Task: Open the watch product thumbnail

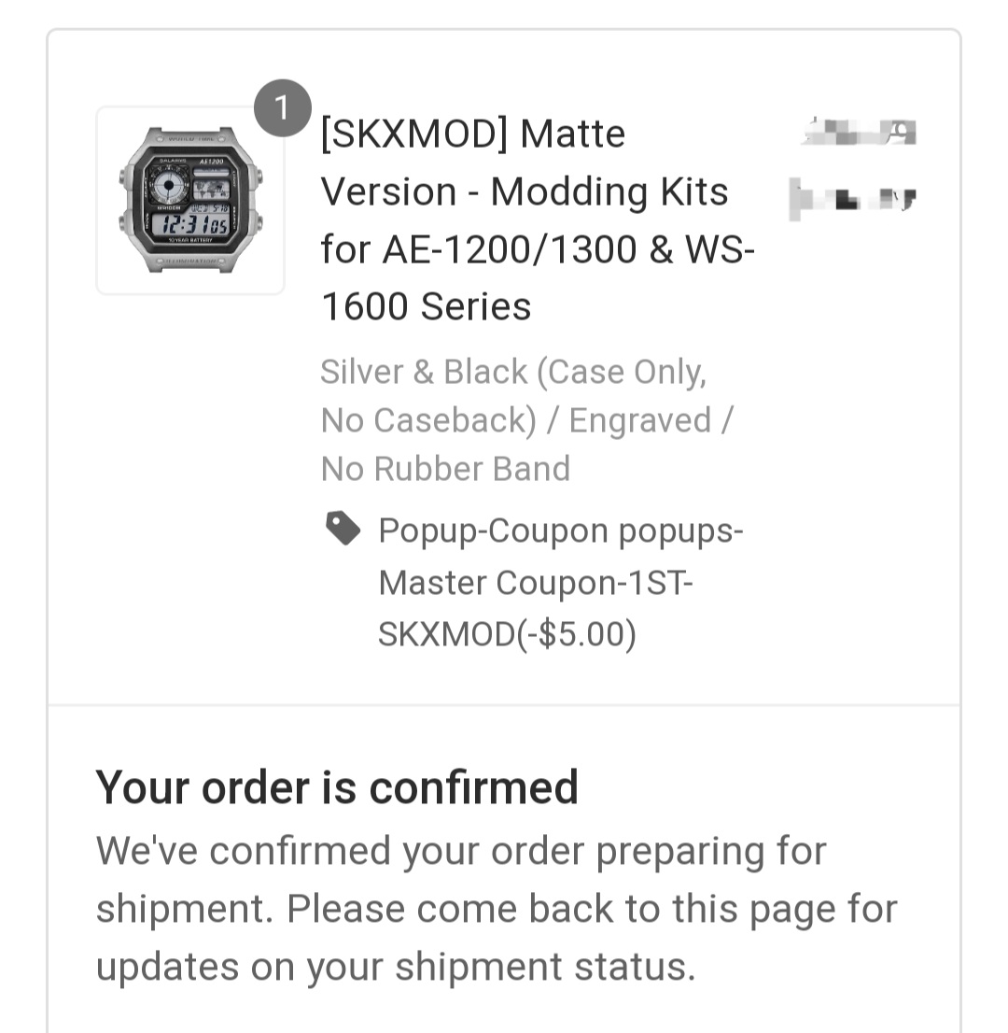Action: coord(190,200)
